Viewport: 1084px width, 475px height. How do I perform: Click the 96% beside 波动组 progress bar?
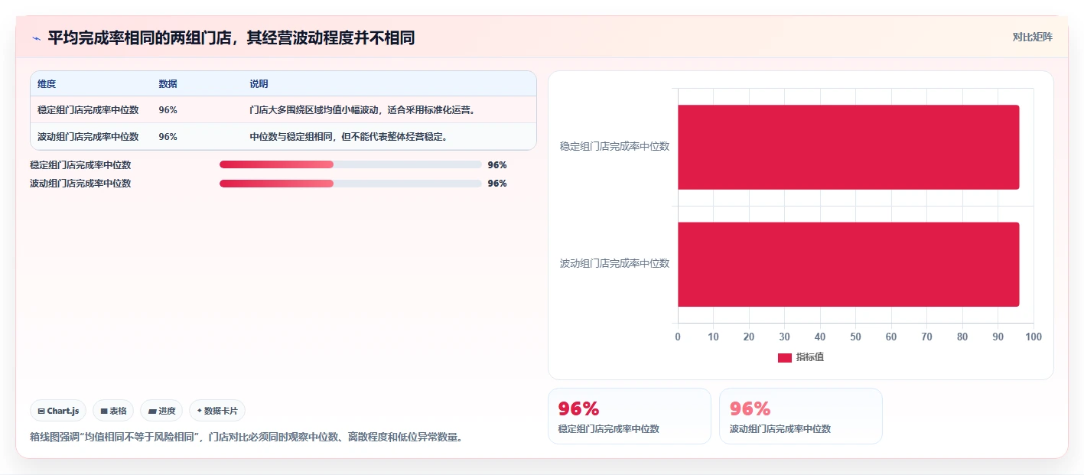[x=497, y=184]
